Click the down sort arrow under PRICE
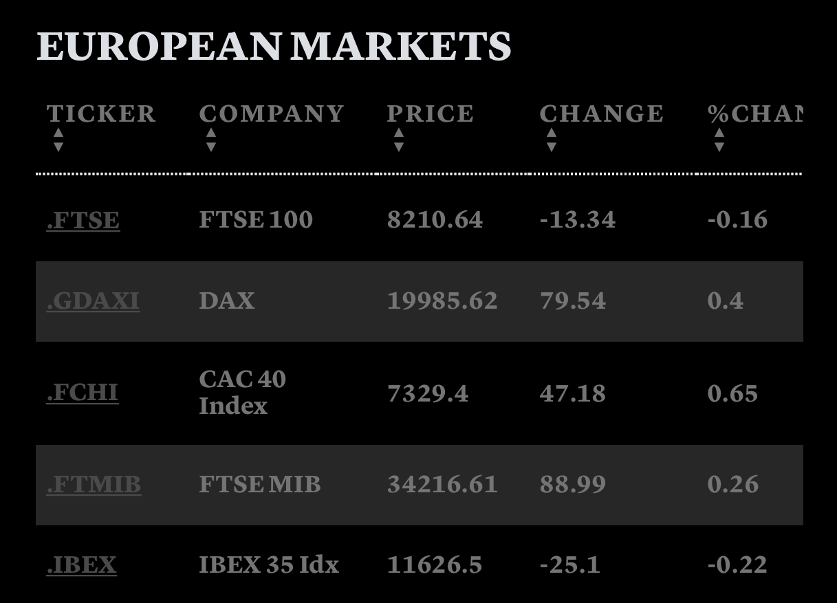This screenshot has height=603, width=837. (399, 146)
